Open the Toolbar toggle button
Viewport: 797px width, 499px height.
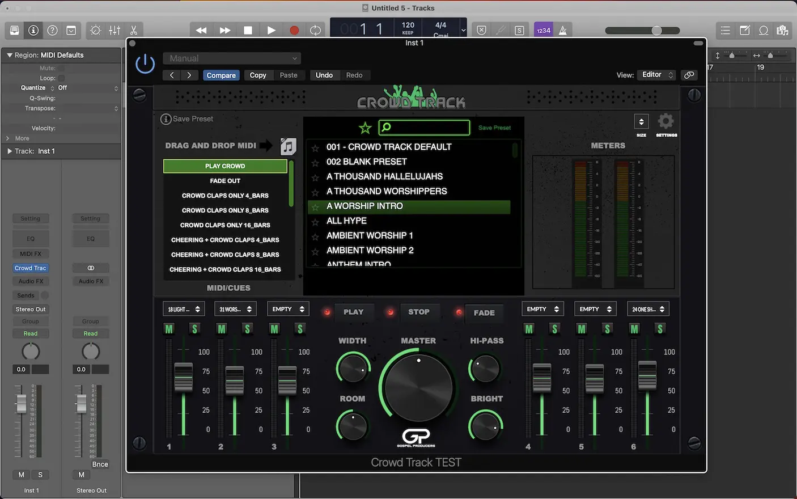point(71,31)
